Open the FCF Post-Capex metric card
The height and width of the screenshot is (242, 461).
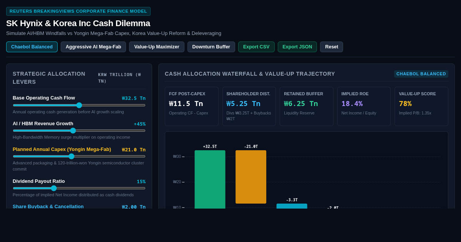(192, 106)
